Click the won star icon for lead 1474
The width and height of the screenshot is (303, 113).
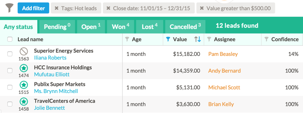tap(24, 68)
